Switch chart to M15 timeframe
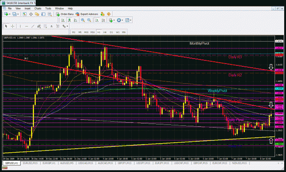 click(86, 32)
